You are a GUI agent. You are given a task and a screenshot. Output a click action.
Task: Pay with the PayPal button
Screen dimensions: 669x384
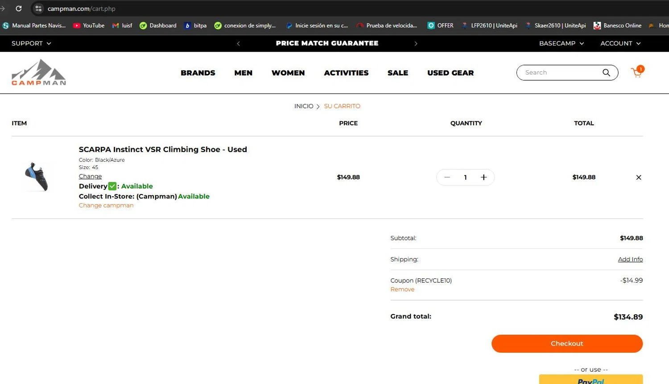click(591, 380)
